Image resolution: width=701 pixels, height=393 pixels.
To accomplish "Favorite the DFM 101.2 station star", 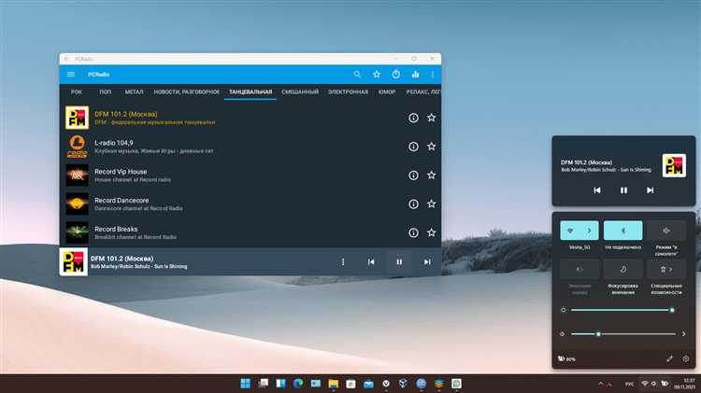I will tap(431, 118).
